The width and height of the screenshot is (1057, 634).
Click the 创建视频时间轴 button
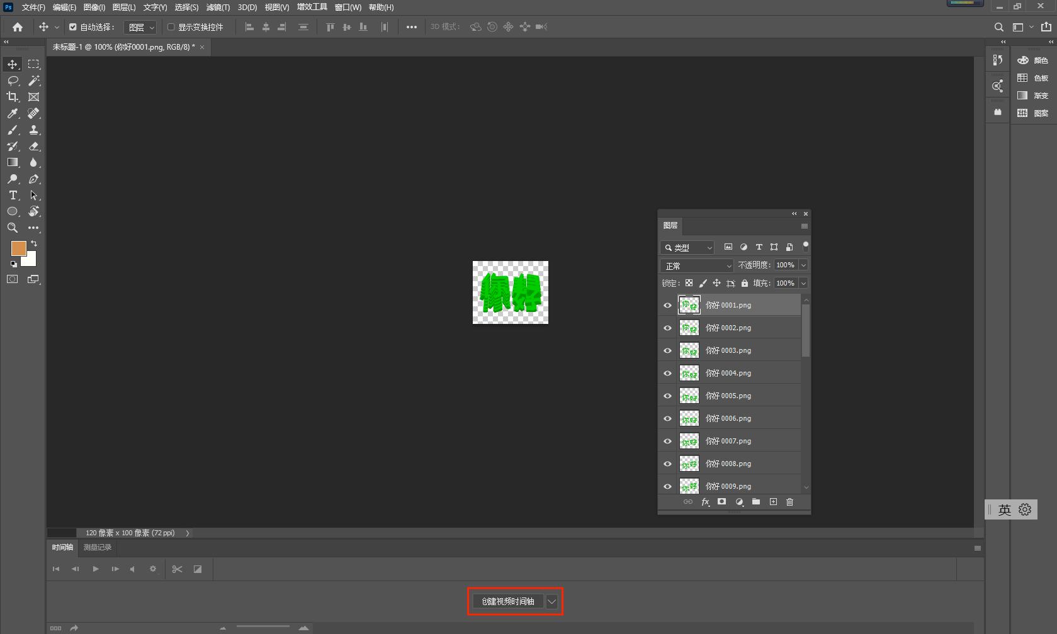[x=507, y=601]
